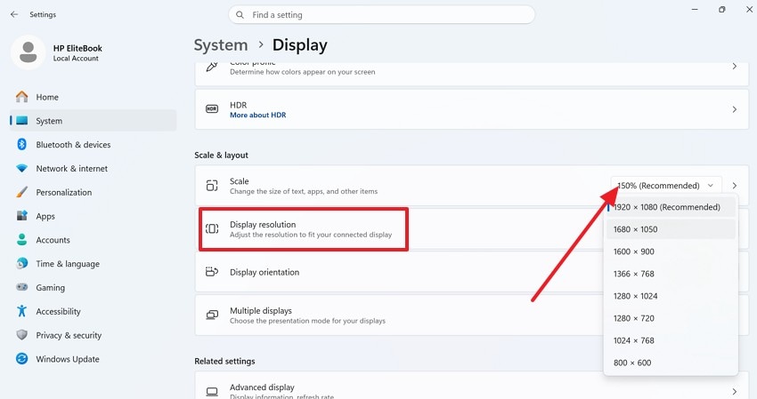Click the Find a setting search box

[381, 15]
